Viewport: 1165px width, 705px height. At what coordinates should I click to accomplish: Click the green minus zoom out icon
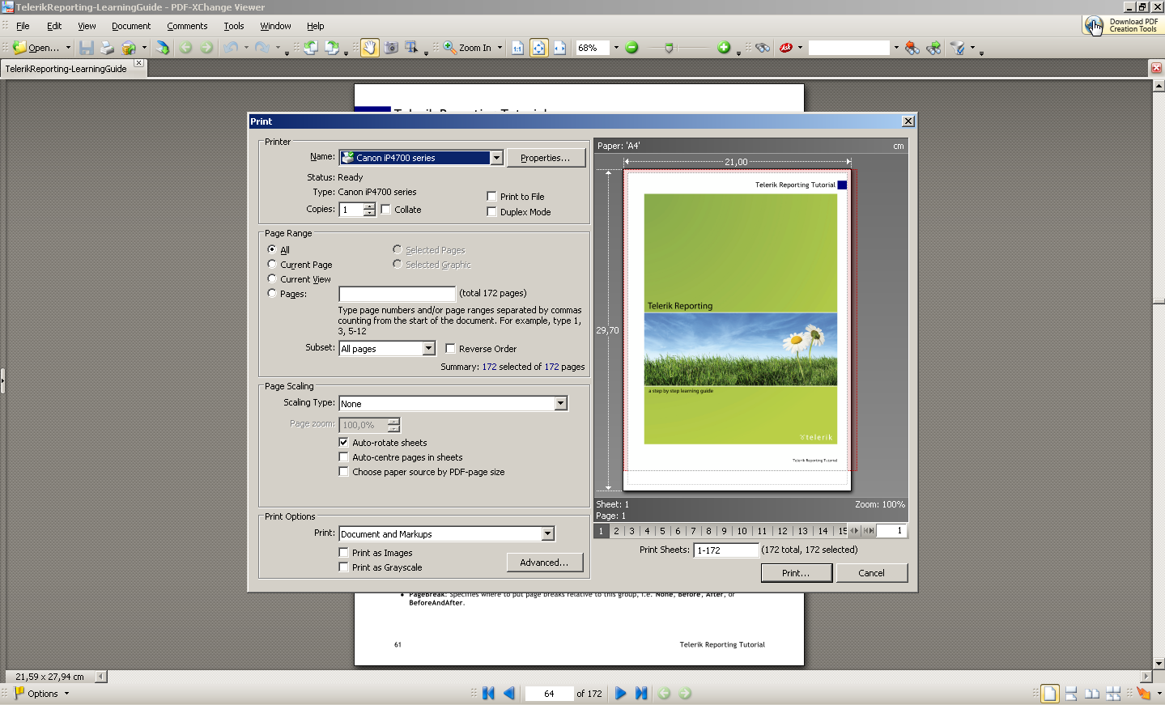(x=632, y=48)
